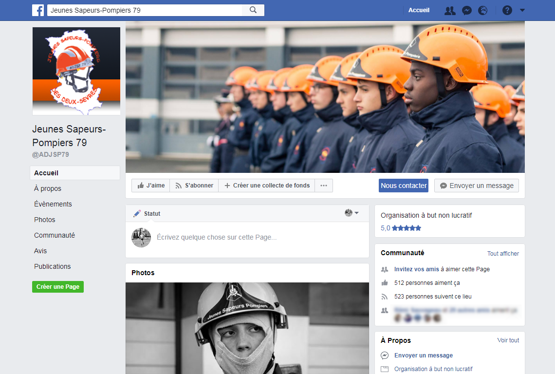
Task: Click the green Créer une Page button
Action: pos(58,287)
